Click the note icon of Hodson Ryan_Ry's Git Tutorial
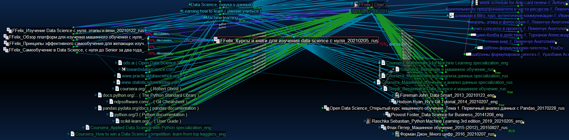Screen dimensions: 569x140 [394, 101]
